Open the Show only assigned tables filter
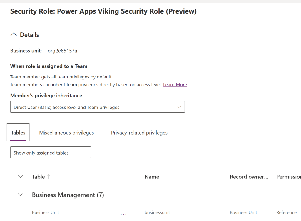301x221 pixels. [50, 153]
